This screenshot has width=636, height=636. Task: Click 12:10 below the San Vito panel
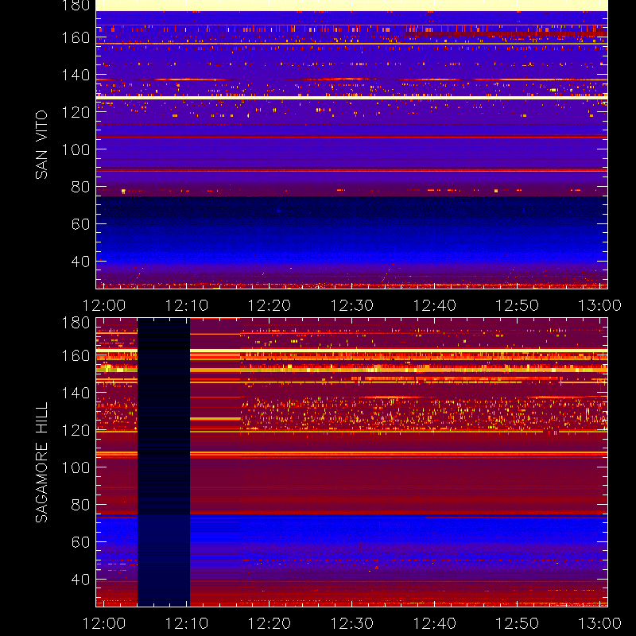click(187, 305)
